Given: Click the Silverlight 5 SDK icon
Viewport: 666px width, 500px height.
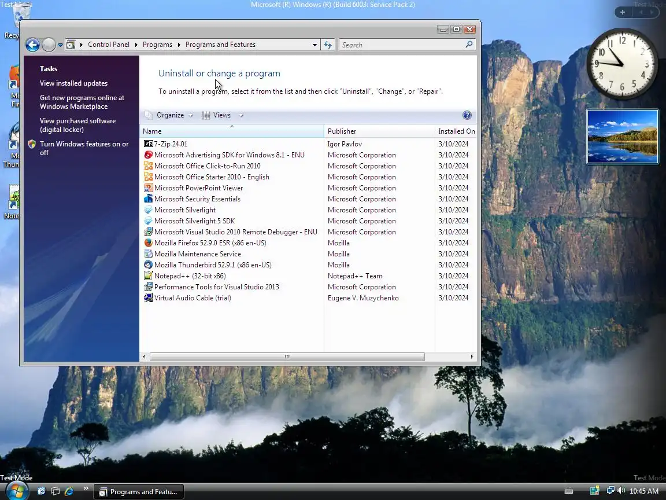Looking at the screenshot, I should pos(148,221).
